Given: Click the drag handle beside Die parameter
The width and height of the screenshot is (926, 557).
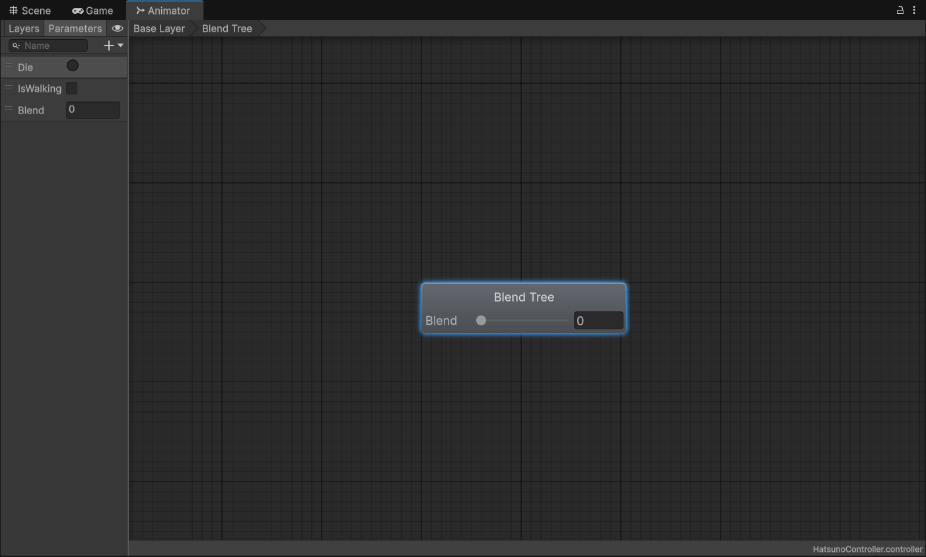Looking at the screenshot, I should tap(9, 67).
